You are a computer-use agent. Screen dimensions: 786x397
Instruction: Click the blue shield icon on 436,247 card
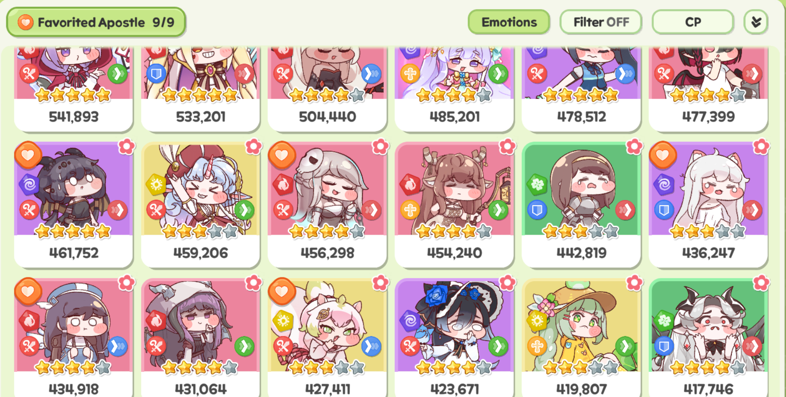664,210
